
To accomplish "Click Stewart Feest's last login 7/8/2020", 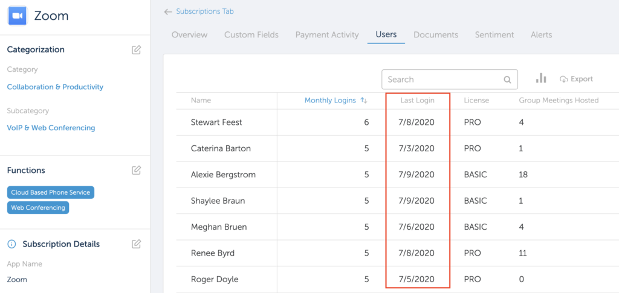I will tap(417, 122).
